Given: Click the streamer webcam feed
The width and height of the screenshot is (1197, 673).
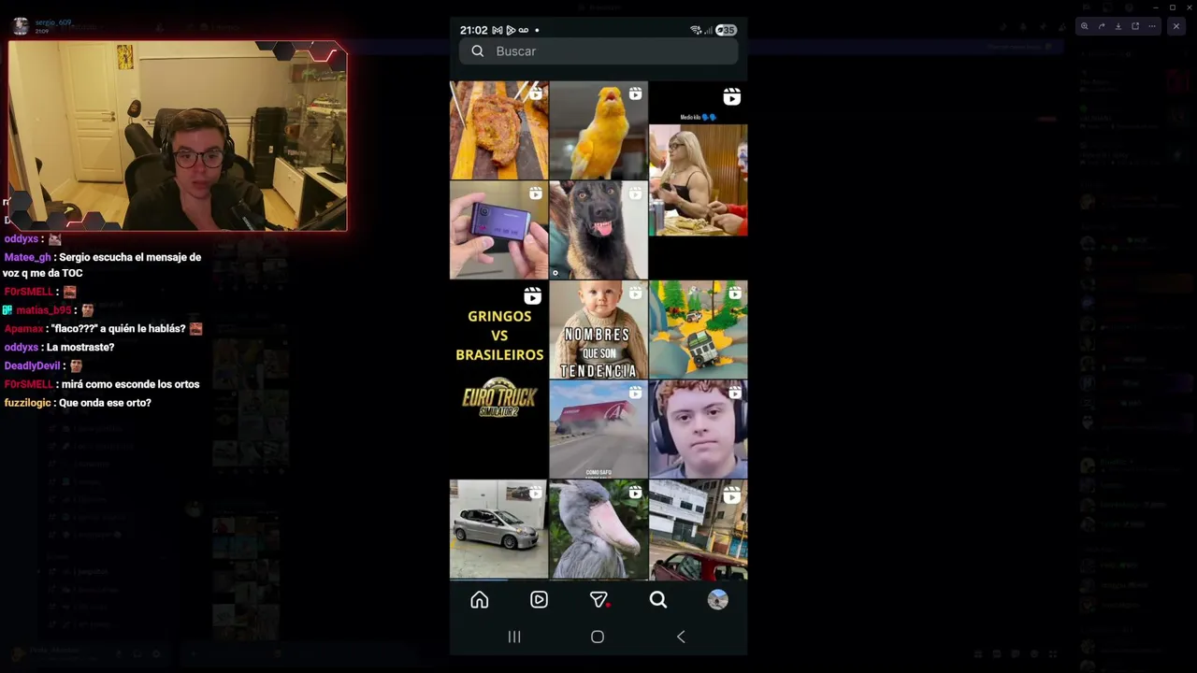Looking at the screenshot, I should [x=178, y=136].
